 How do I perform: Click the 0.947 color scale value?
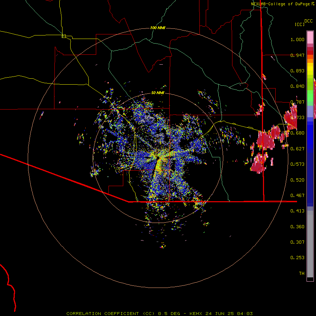(297, 55)
